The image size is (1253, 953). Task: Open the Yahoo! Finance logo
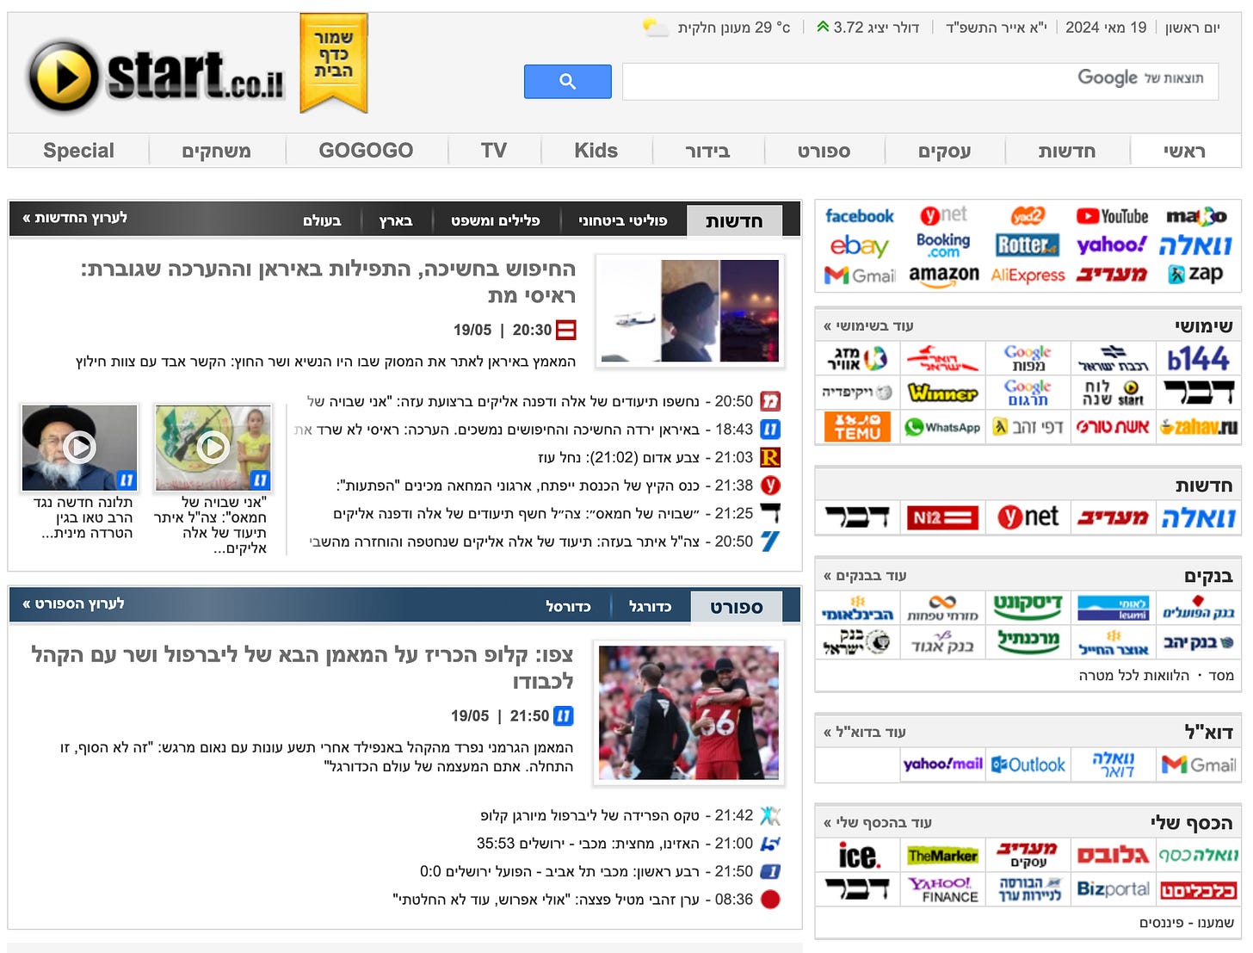coord(943,889)
